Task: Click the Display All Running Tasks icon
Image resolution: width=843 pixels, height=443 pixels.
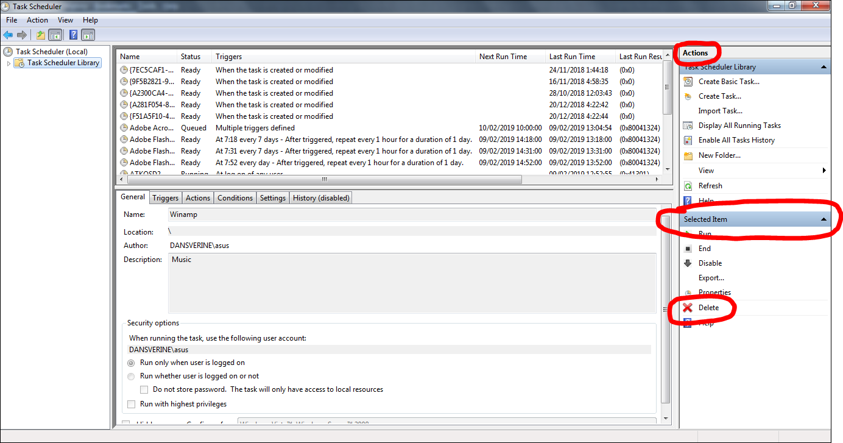Action: [x=688, y=126]
